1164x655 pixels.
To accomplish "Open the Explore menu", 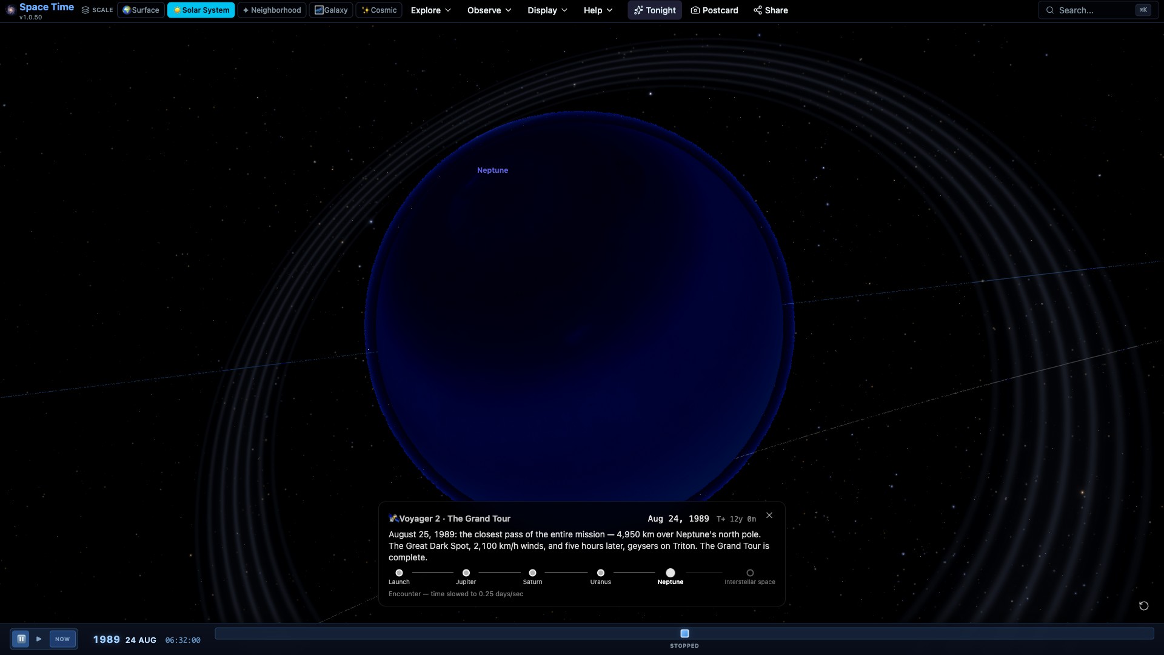I will (431, 10).
